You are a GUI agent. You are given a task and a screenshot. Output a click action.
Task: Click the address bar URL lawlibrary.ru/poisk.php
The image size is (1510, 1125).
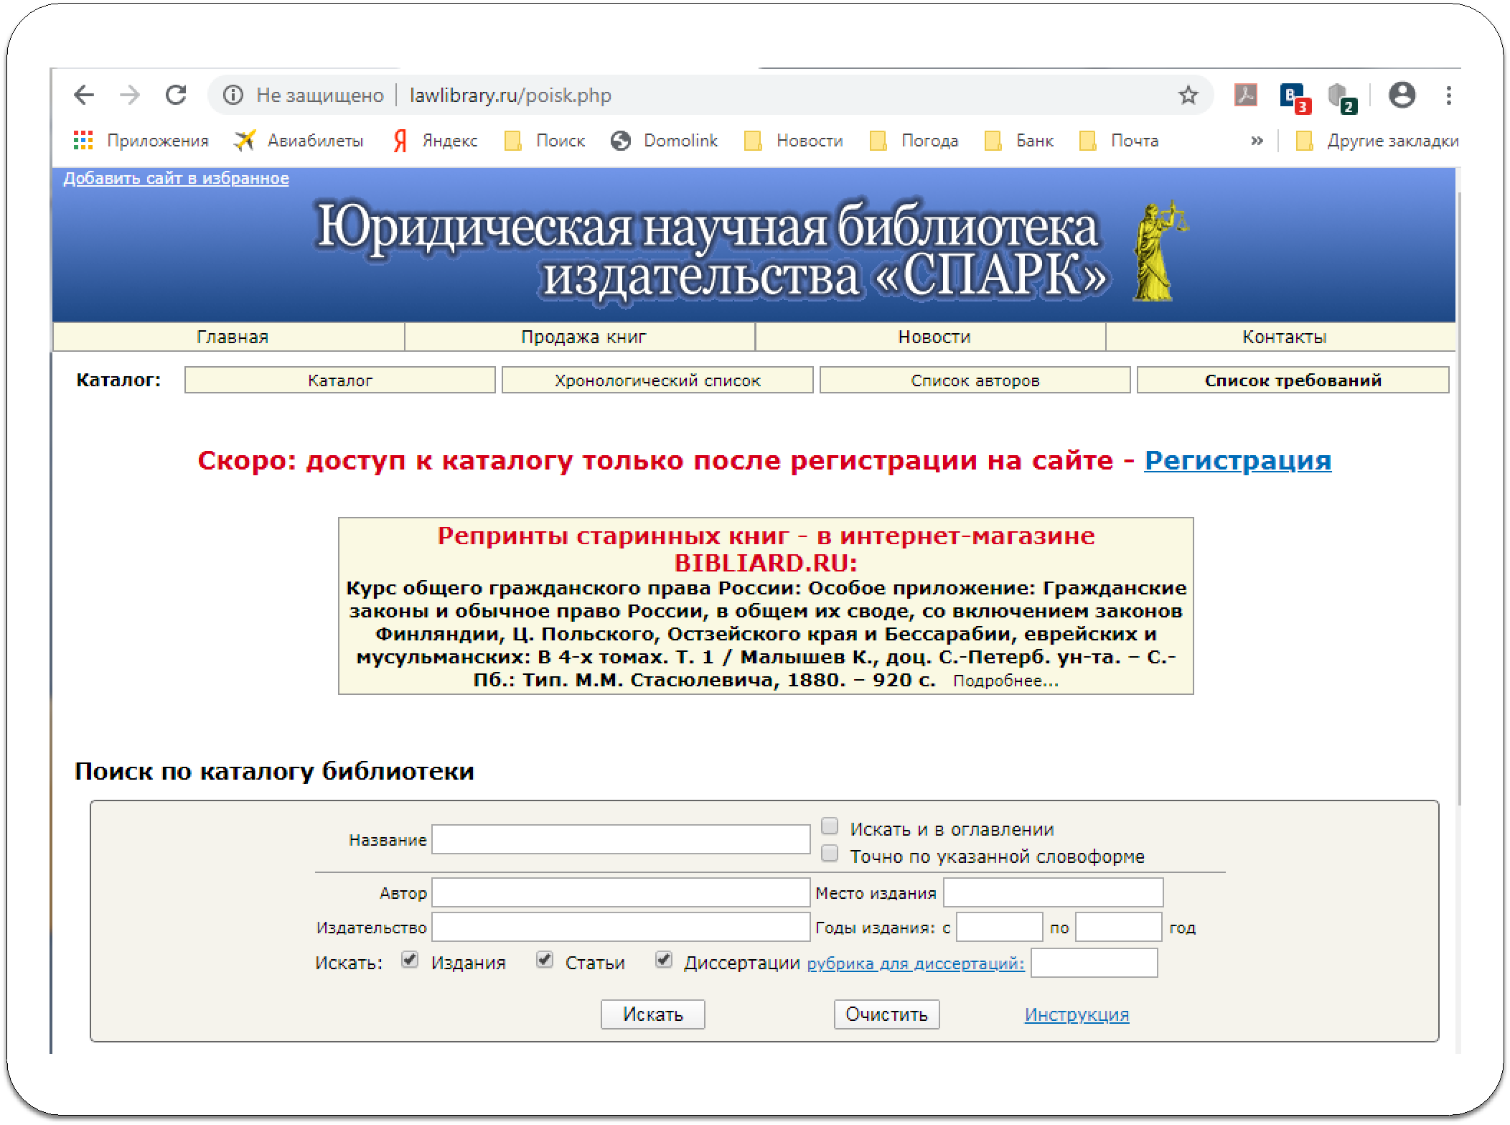510,95
